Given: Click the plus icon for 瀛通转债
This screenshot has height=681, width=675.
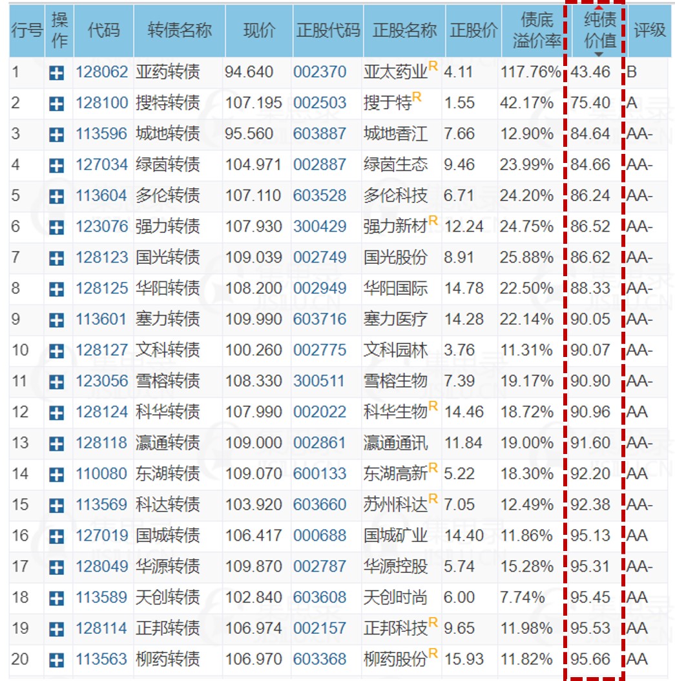Looking at the screenshot, I should 56,444.
